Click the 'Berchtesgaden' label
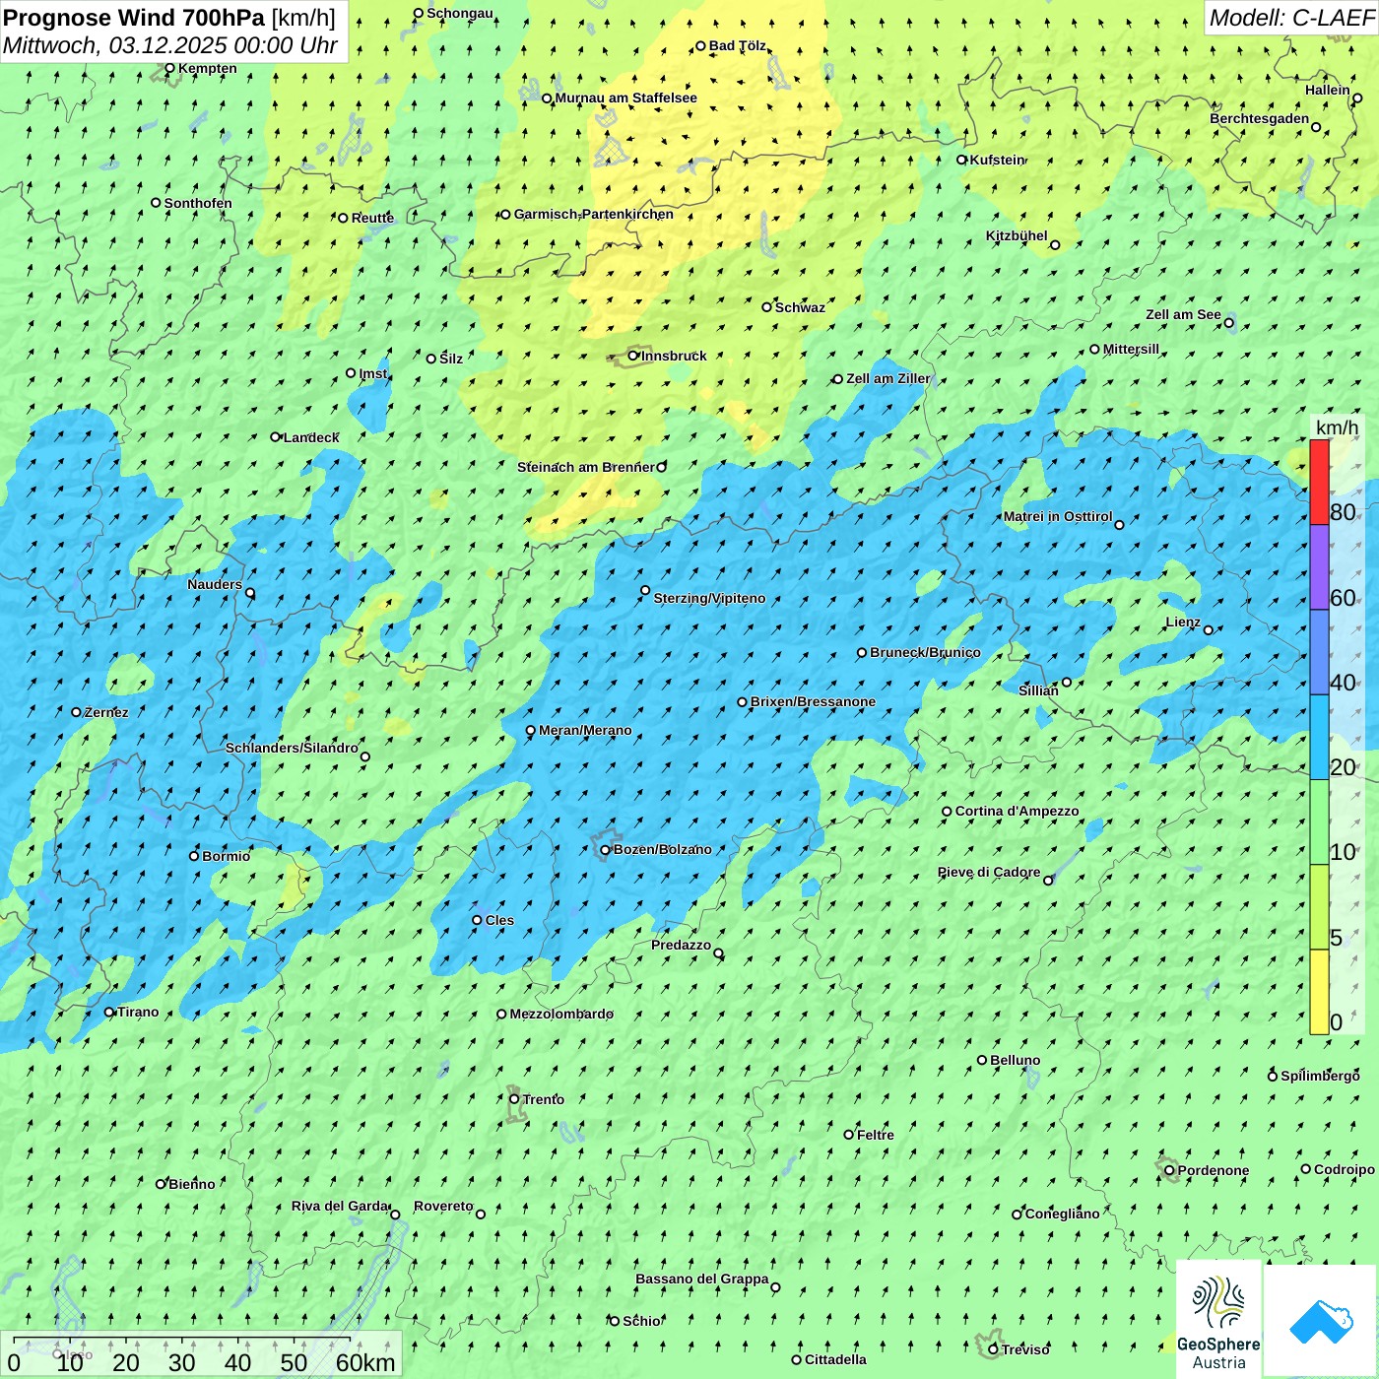1379x1379 pixels. [1260, 119]
